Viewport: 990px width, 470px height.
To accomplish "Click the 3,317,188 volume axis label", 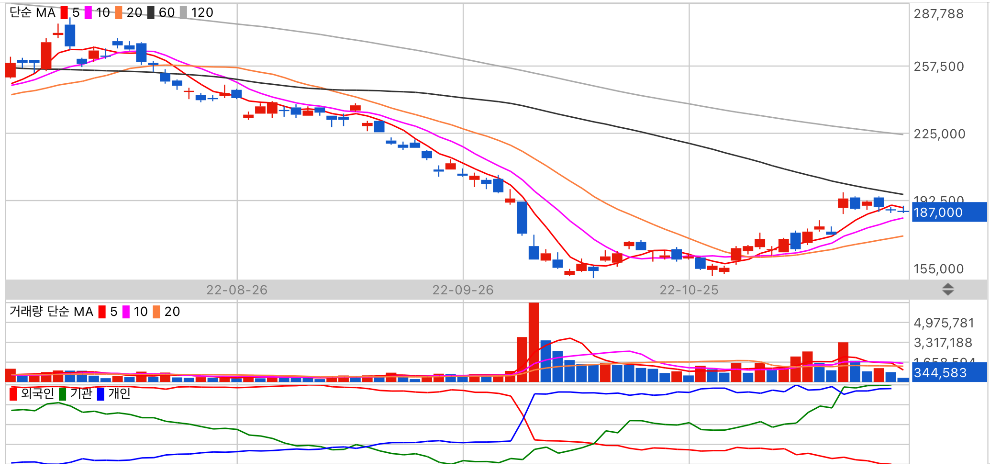I will pos(943,343).
